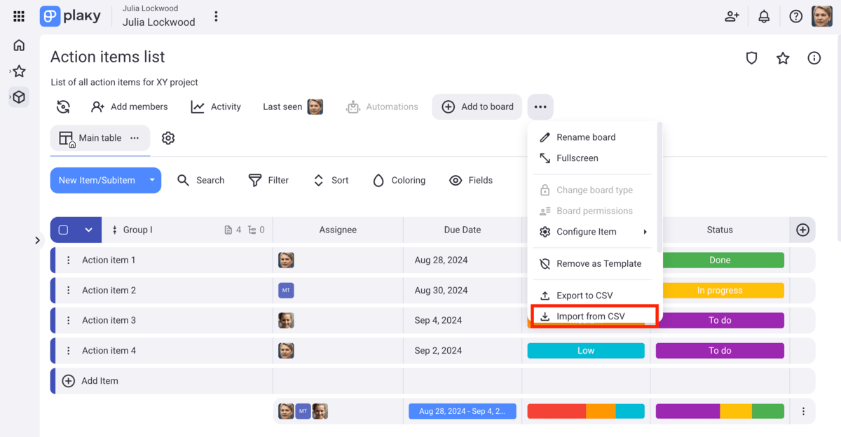Click the Add to board button
This screenshot has height=437, width=841.
(477, 106)
